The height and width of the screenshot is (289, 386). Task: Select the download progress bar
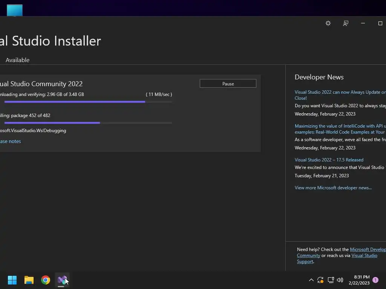pyautogui.click(x=88, y=102)
